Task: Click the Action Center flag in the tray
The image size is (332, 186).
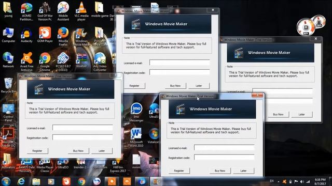Action: pos(296,181)
